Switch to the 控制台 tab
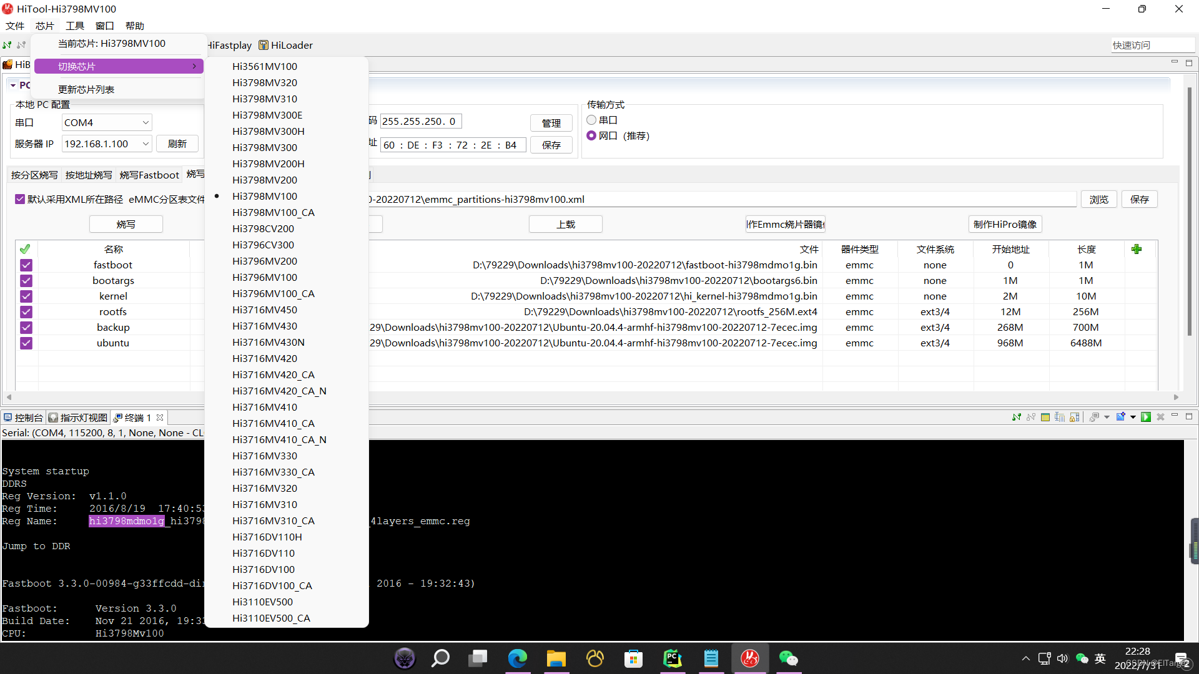The image size is (1199, 674). pos(23,418)
